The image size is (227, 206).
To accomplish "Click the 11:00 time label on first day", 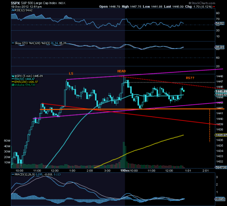I will click(x=37, y=170).
